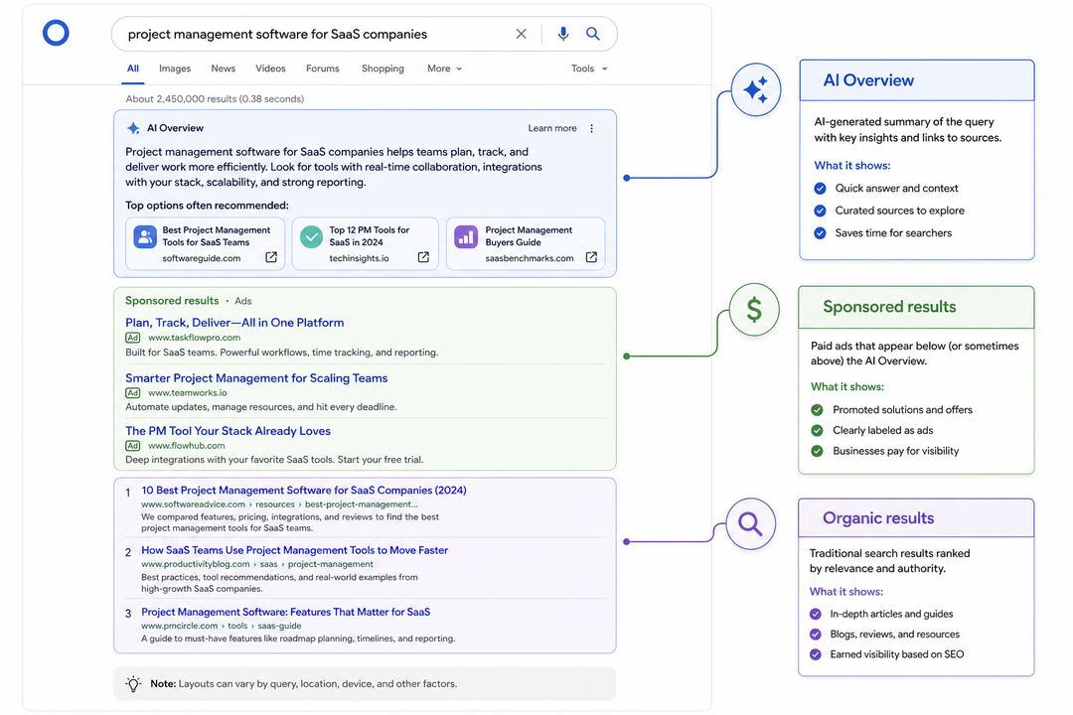
Task: Click checkmark beside Promoted solutions and offers
Action: [817, 410]
